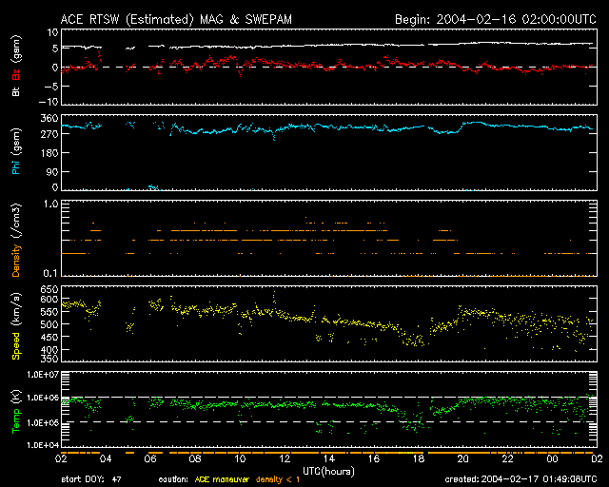Click the yellow Speed (km/s) axis label
609x487 pixels.
pyautogui.click(x=15, y=325)
